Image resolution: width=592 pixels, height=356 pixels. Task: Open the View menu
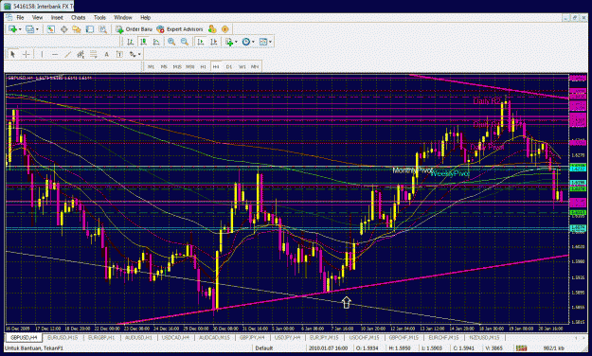pyautogui.click(x=37, y=17)
